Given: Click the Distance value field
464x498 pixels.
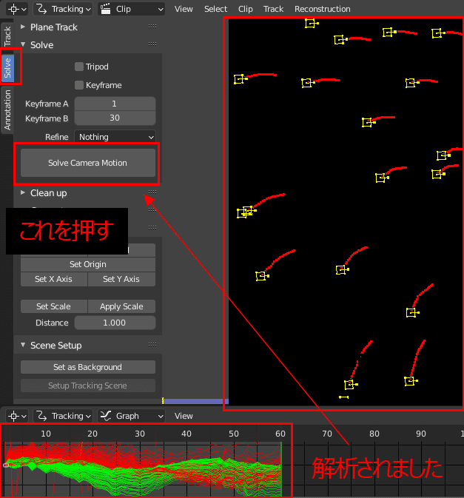Looking at the screenshot, I should pos(115,323).
